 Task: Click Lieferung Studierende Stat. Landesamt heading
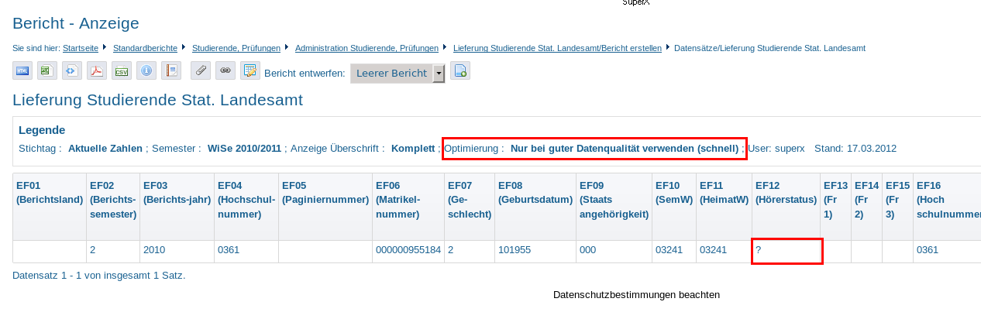coord(157,101)
